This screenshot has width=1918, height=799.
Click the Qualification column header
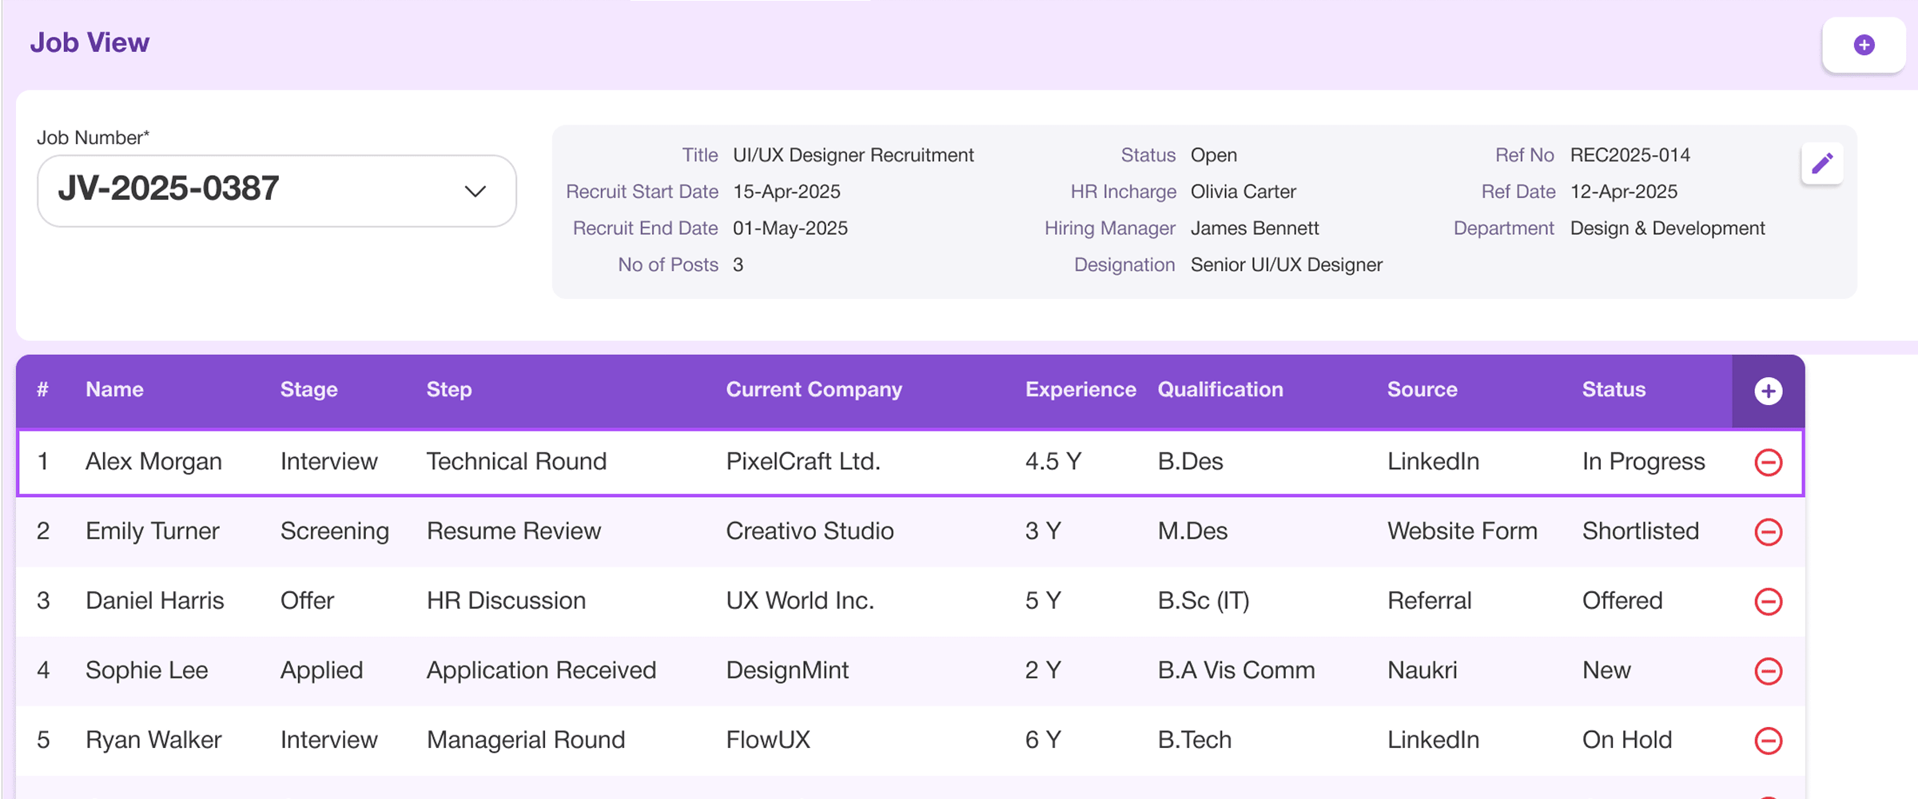click(x=1220, y=389)
